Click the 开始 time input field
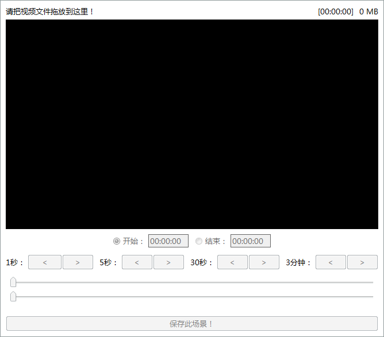 coord(168,241)
